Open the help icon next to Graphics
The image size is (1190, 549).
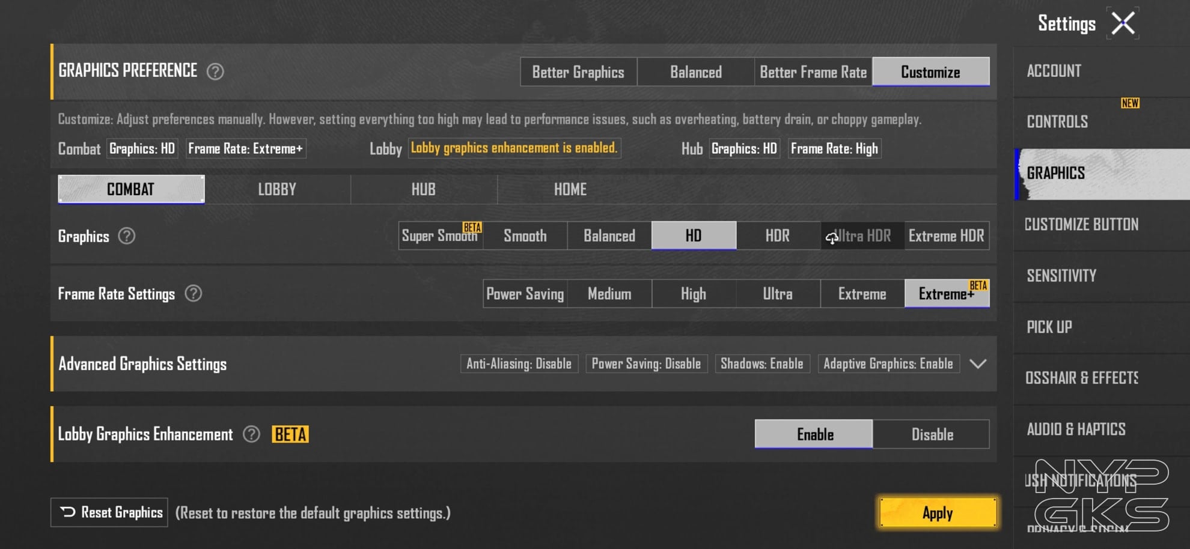pyautogui.click(x=126, y=236)
